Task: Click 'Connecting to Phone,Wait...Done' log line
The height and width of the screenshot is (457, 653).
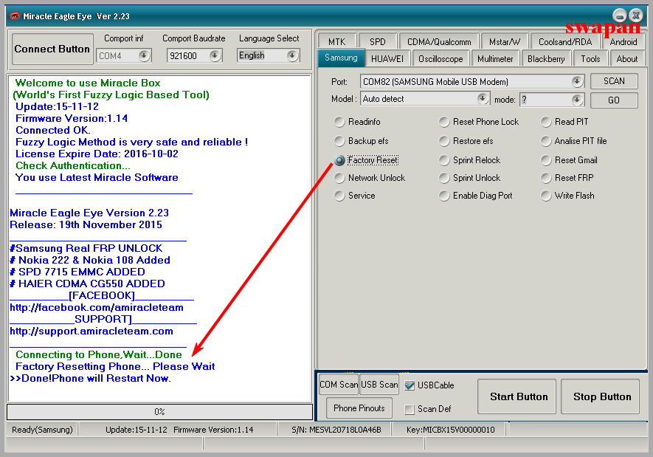Action: pos(99,354)
